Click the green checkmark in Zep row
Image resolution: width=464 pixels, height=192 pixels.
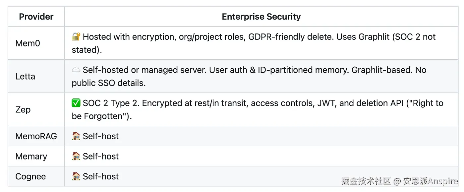[76, 103]
